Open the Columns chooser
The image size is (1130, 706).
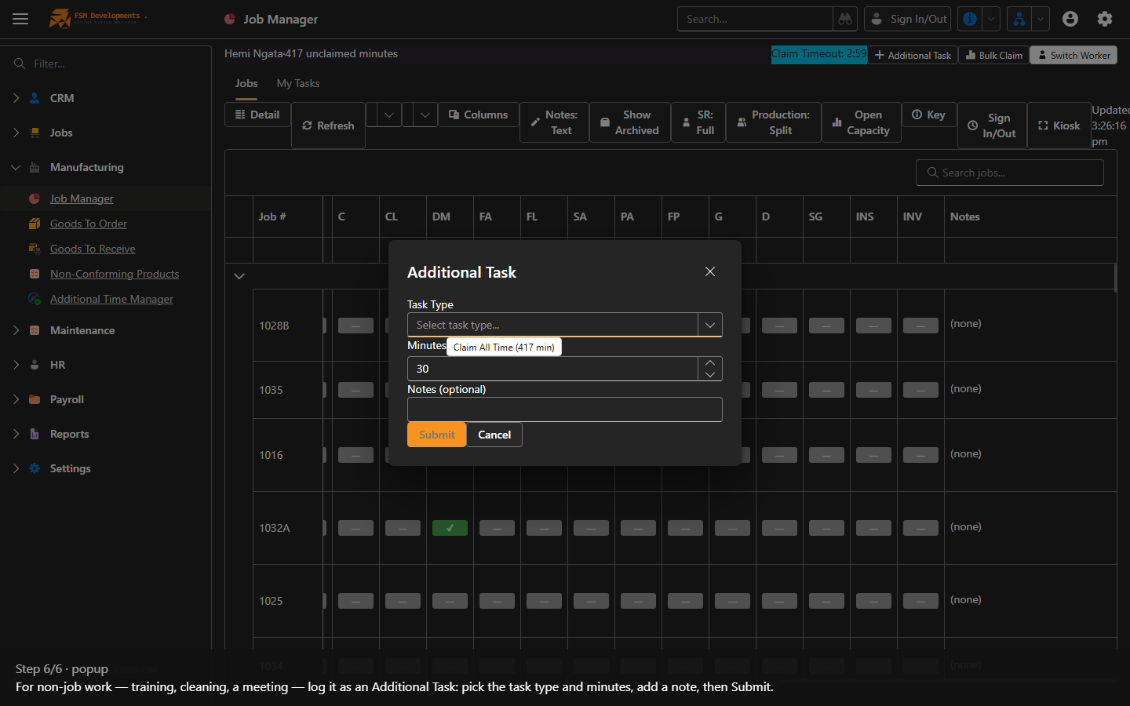(x=479, y=115)
